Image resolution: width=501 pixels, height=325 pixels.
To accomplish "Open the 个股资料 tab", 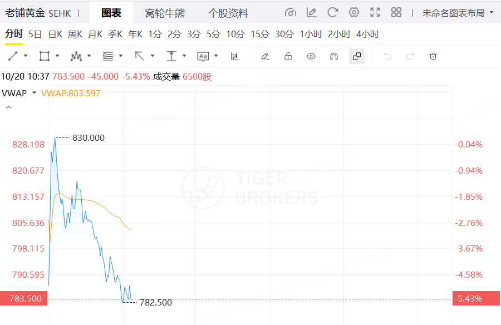I will click(228, 13).
